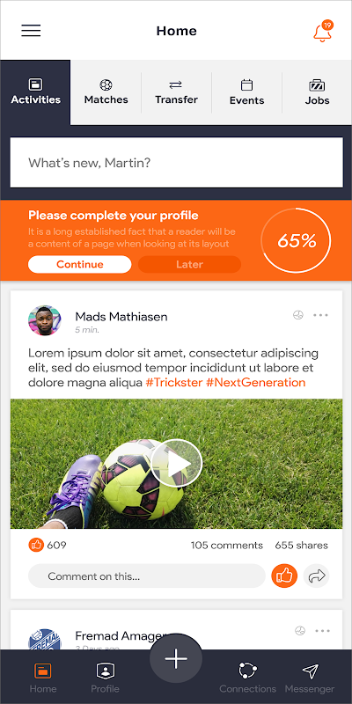
Task: Click the 65% profile progress circle
Action: (297, 241)
